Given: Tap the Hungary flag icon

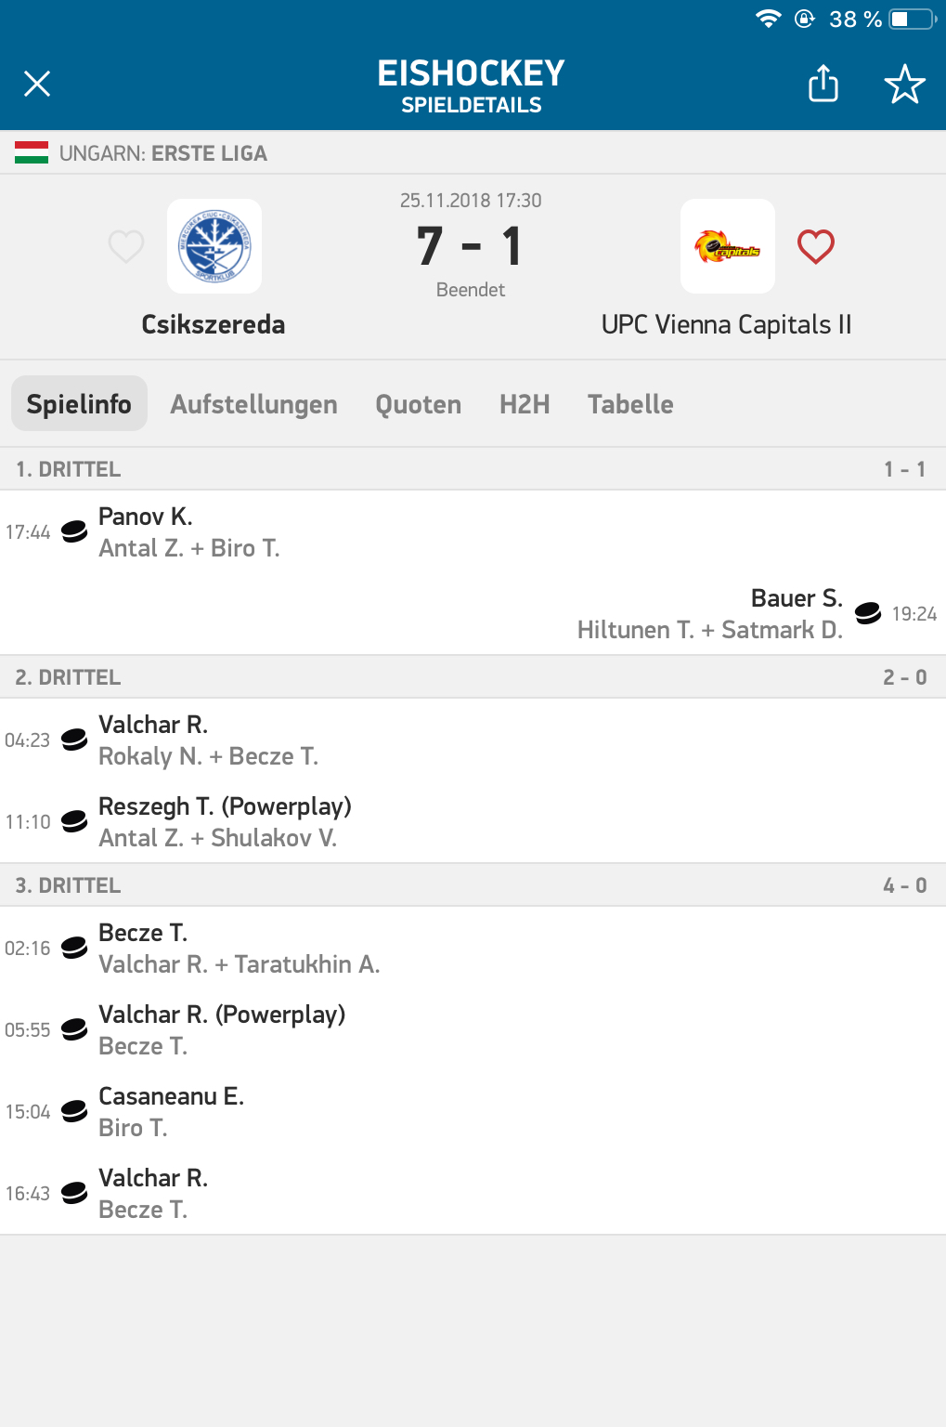Looking at the screenshot, I should point(32,153).
